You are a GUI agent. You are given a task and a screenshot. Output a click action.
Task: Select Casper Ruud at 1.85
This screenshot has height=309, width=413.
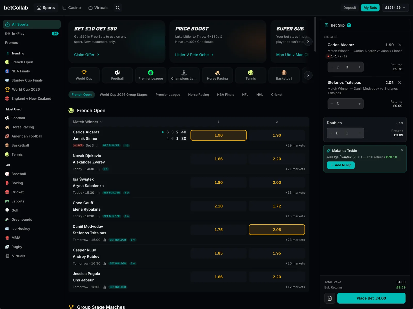click(x=219, y=253)
